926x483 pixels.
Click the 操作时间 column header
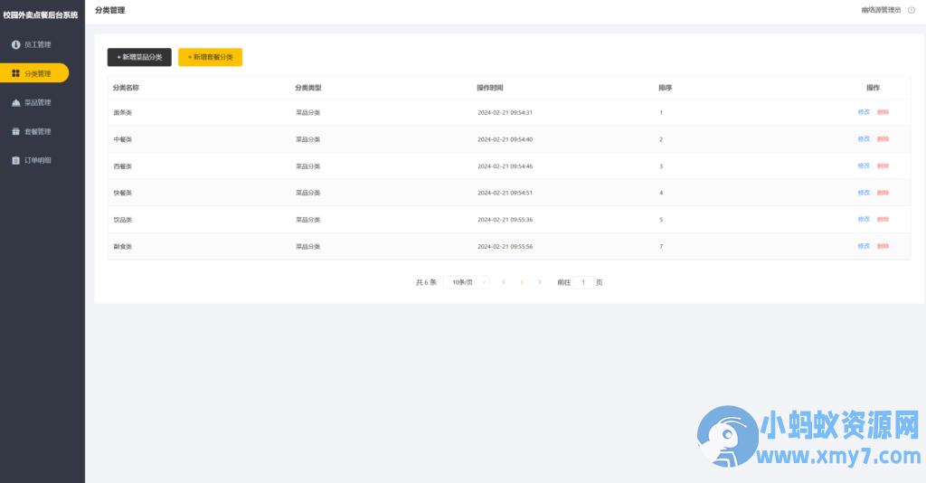[x=490, y=88]
